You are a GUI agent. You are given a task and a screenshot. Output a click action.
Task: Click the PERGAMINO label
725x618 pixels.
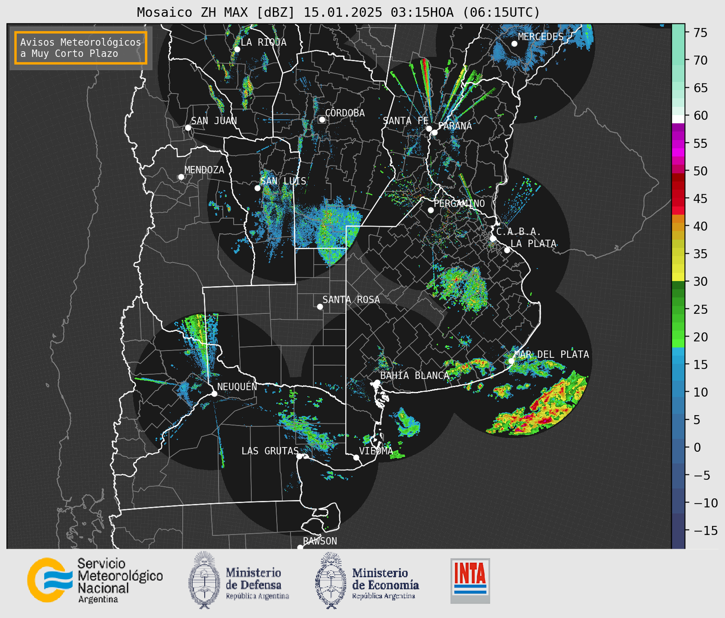(459, 203)
